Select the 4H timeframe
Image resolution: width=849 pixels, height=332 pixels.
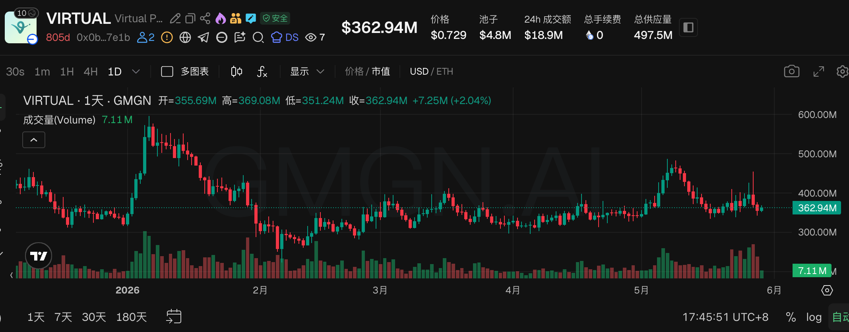91,71
